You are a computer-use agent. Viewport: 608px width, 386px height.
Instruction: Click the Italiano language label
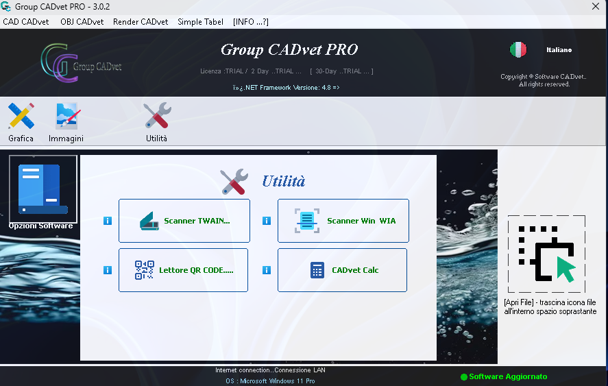[559, 49]
